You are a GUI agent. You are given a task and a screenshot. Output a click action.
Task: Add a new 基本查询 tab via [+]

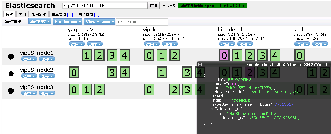[x=70, y=14]
